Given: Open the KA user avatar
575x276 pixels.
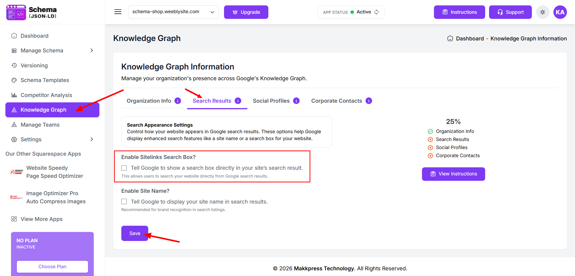Looking at the screenshot, I should pos(560,12).
